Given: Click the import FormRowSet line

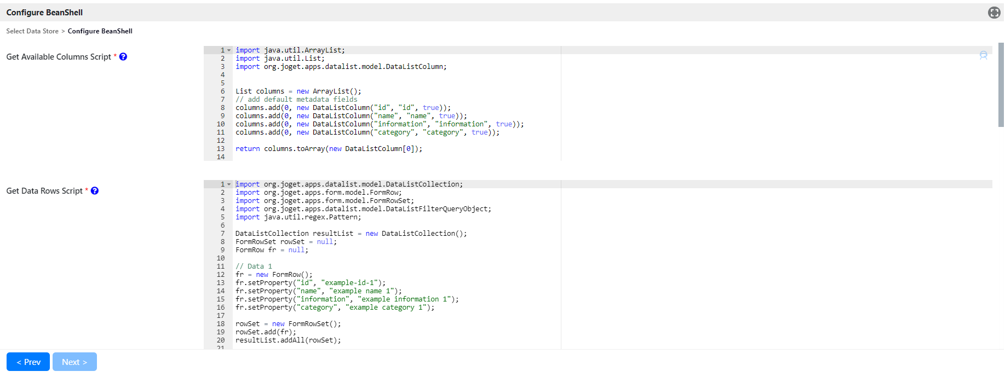Looking at the screenshot, I should pos(325,201).
